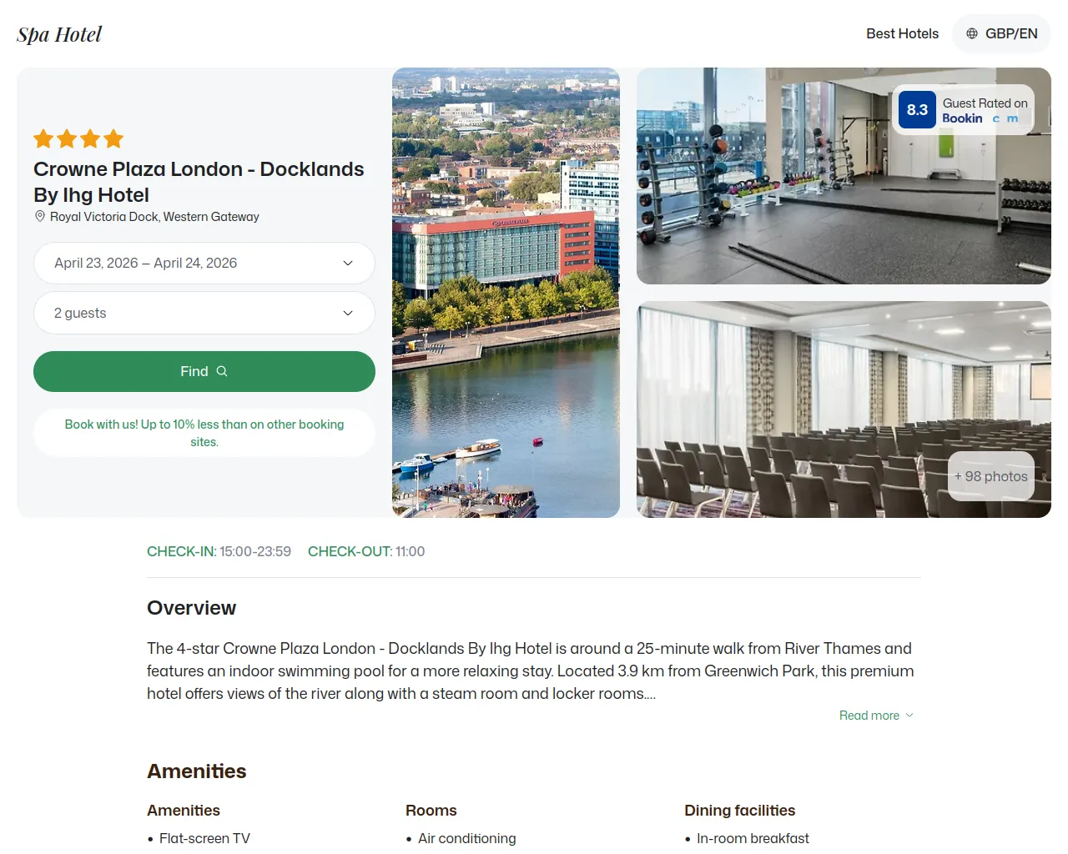The height and width of the screenshot is (854, 1068).
Task: Open the Best Hotels menu item
Action: (902, 33)
